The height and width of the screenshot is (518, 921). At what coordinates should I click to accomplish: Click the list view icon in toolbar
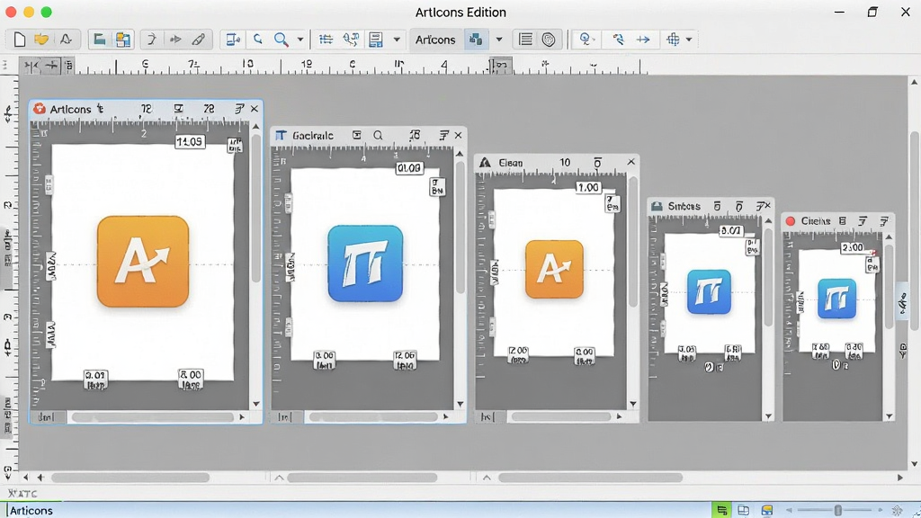[525, 40]
